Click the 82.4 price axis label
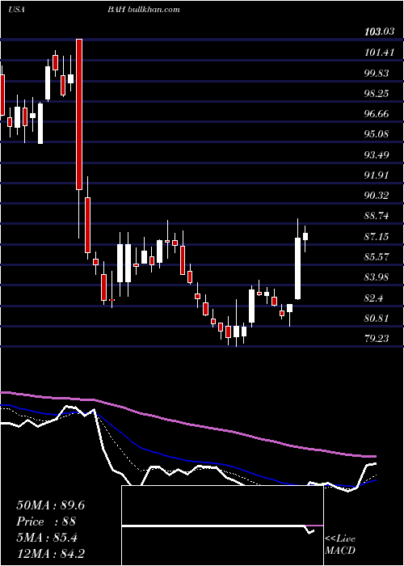404x566 pixels. [x=374, y=298]
